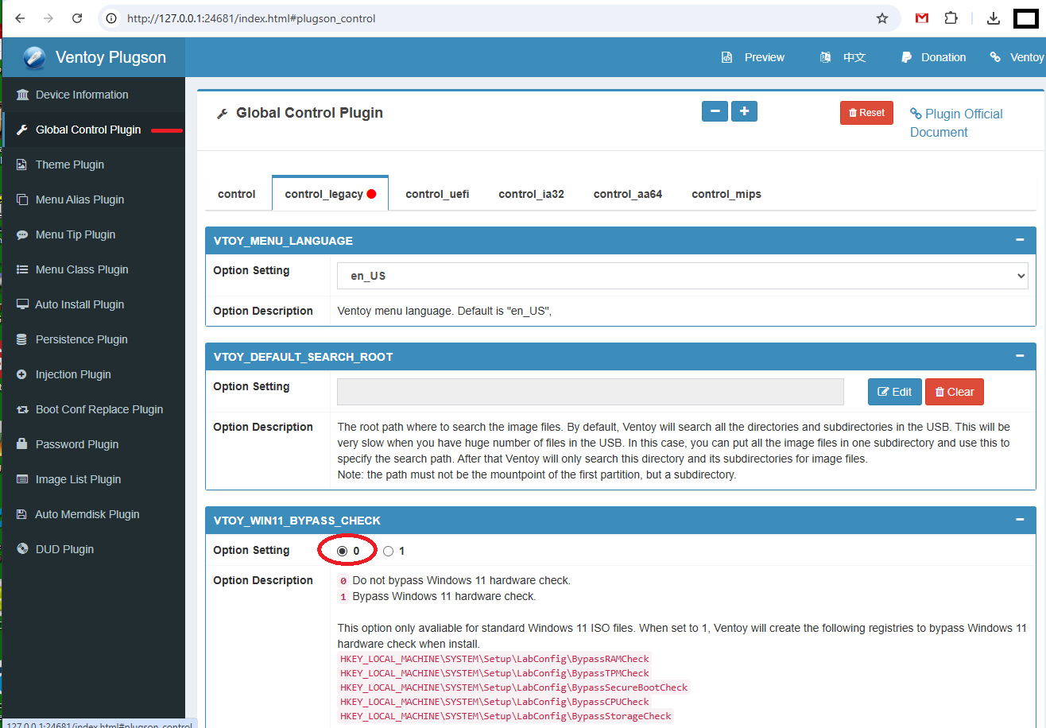Collapse the VTOY_MENU_LANGUAGE panel
This screenshot has width=1046, height=728.
(x=1020, y=240)
